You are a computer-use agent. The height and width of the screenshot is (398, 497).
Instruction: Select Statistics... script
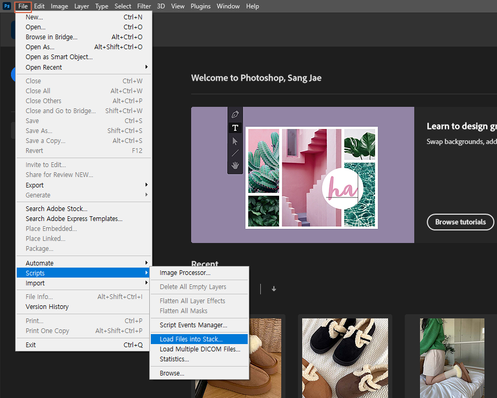[199, 359]
